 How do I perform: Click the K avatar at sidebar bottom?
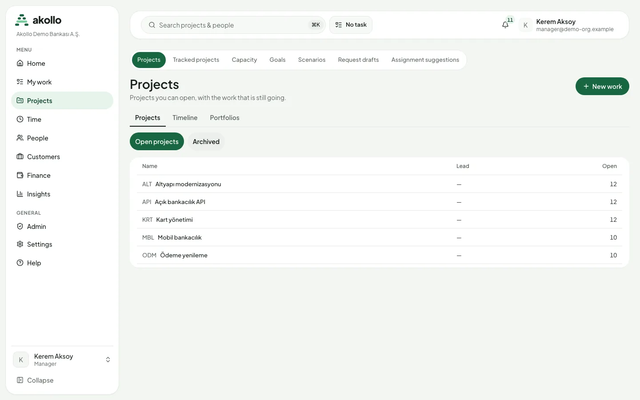21,360
